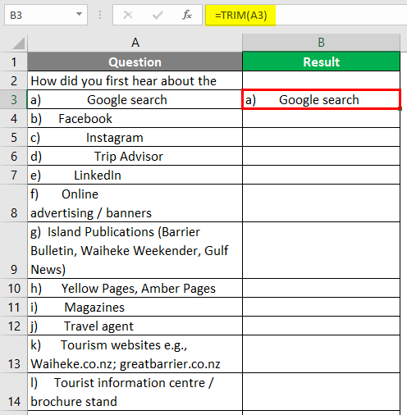Screen dimensions: 407x415
Task: Select the 'j) Travel agent' cell
Action: [x=135, y=326]
